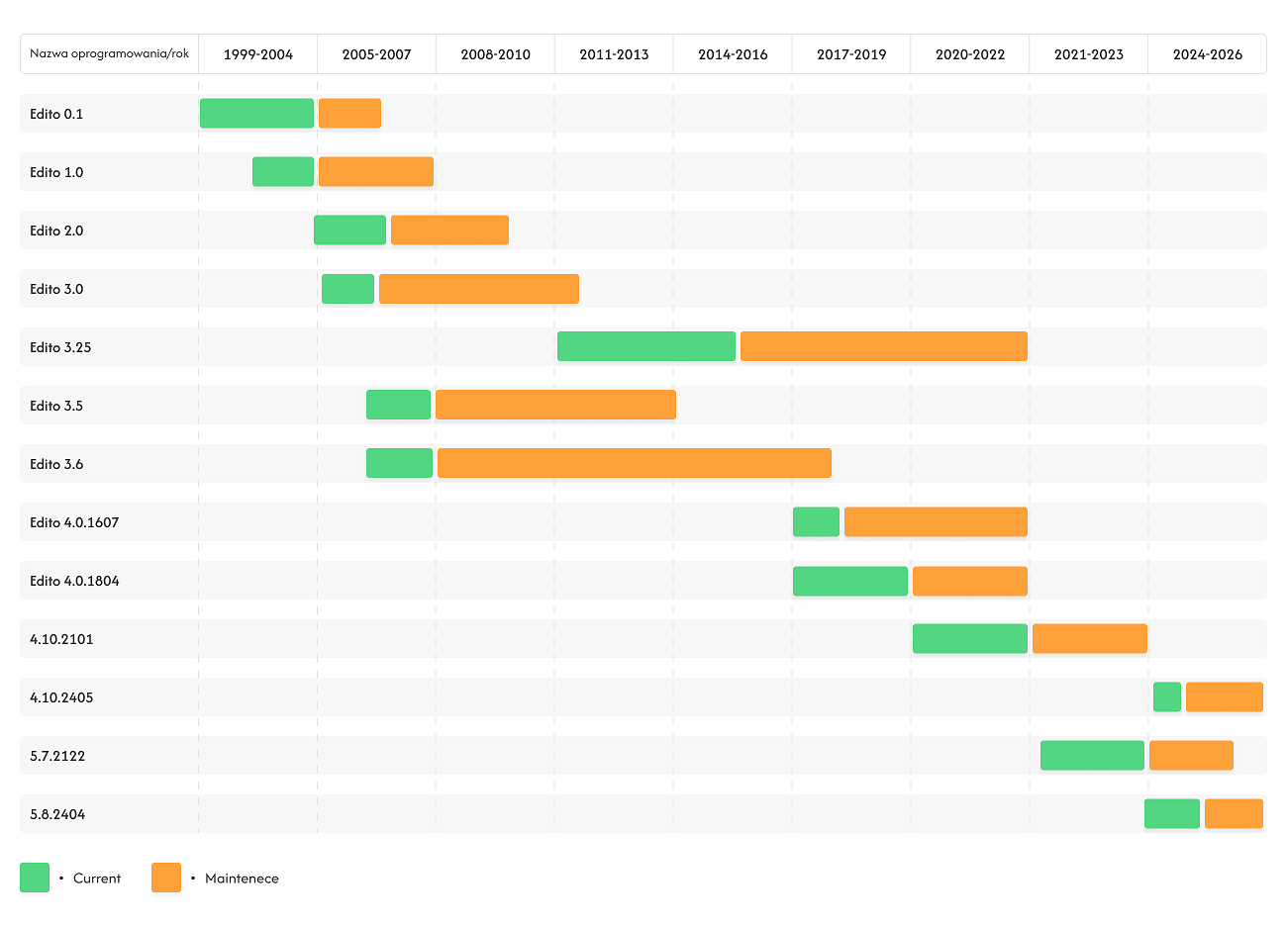This screenshot has height=926, width=1287.
Task: Click the orange Maintenance bar for Edito 4.0.1607
Action: point(936,522)
